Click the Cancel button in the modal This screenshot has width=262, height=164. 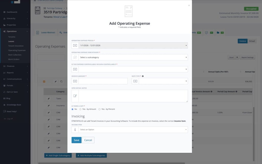[x=88, y=140]
